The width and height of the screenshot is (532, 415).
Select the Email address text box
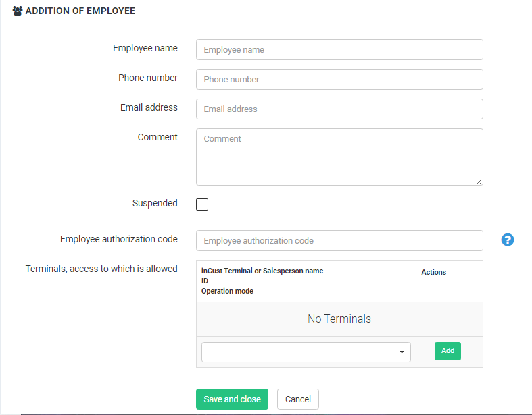339,109
